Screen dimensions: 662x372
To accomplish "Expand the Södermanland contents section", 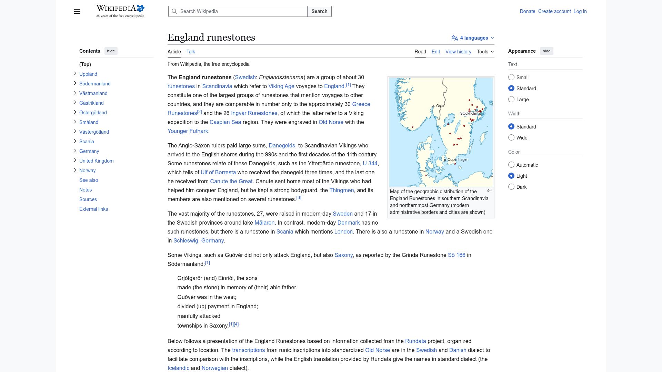I will pos(75,83).
